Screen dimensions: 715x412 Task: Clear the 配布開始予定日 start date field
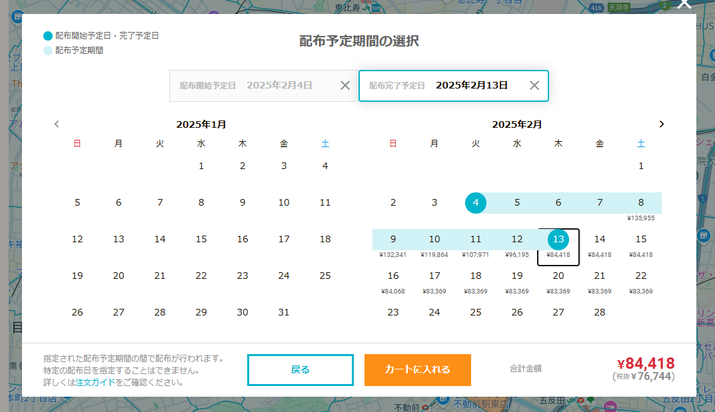(345, 85)
